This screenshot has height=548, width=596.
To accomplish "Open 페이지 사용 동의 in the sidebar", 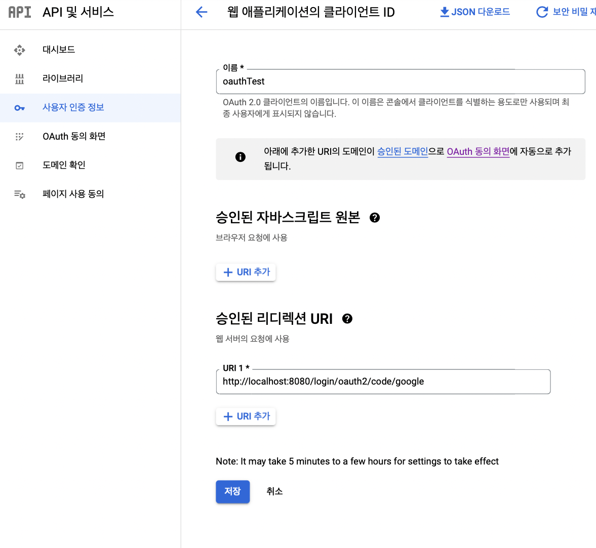I will pyautogui.click(x=91, y=194).
